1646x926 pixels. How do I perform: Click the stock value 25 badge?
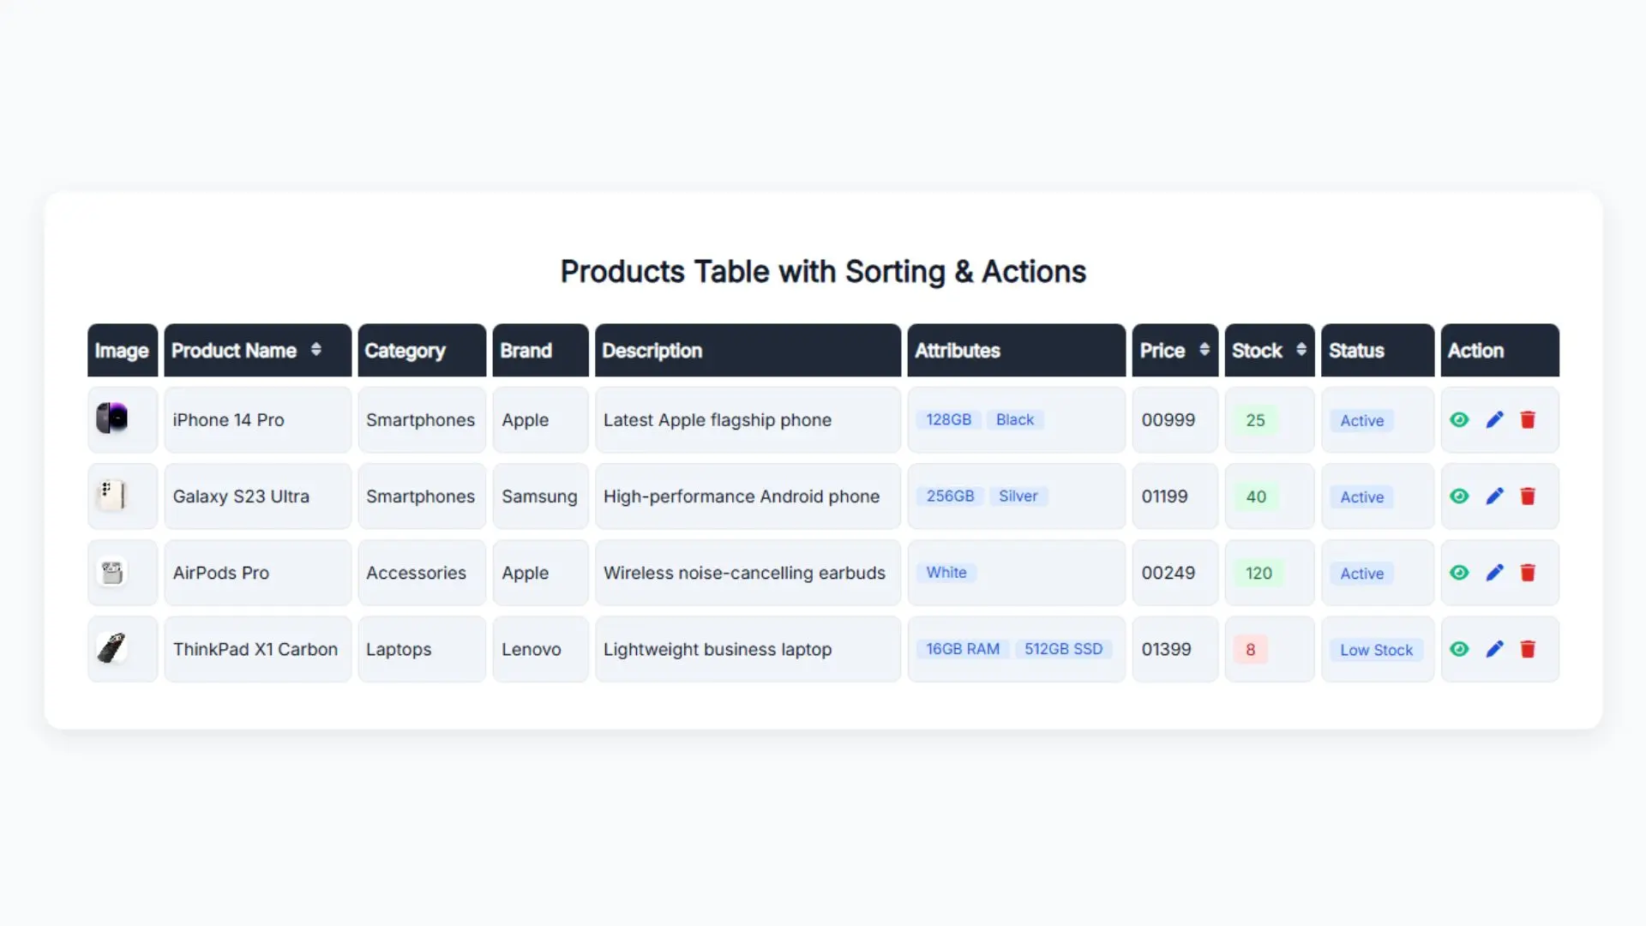point(1255,420)
